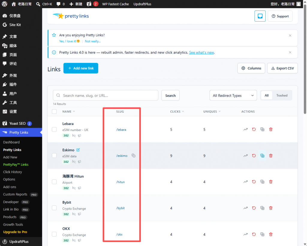
Task: Open Click History in sidebar
Action: 13,172
